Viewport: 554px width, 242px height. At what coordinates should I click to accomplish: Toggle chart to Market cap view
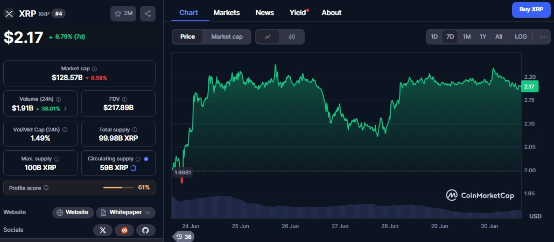point(227,36)
